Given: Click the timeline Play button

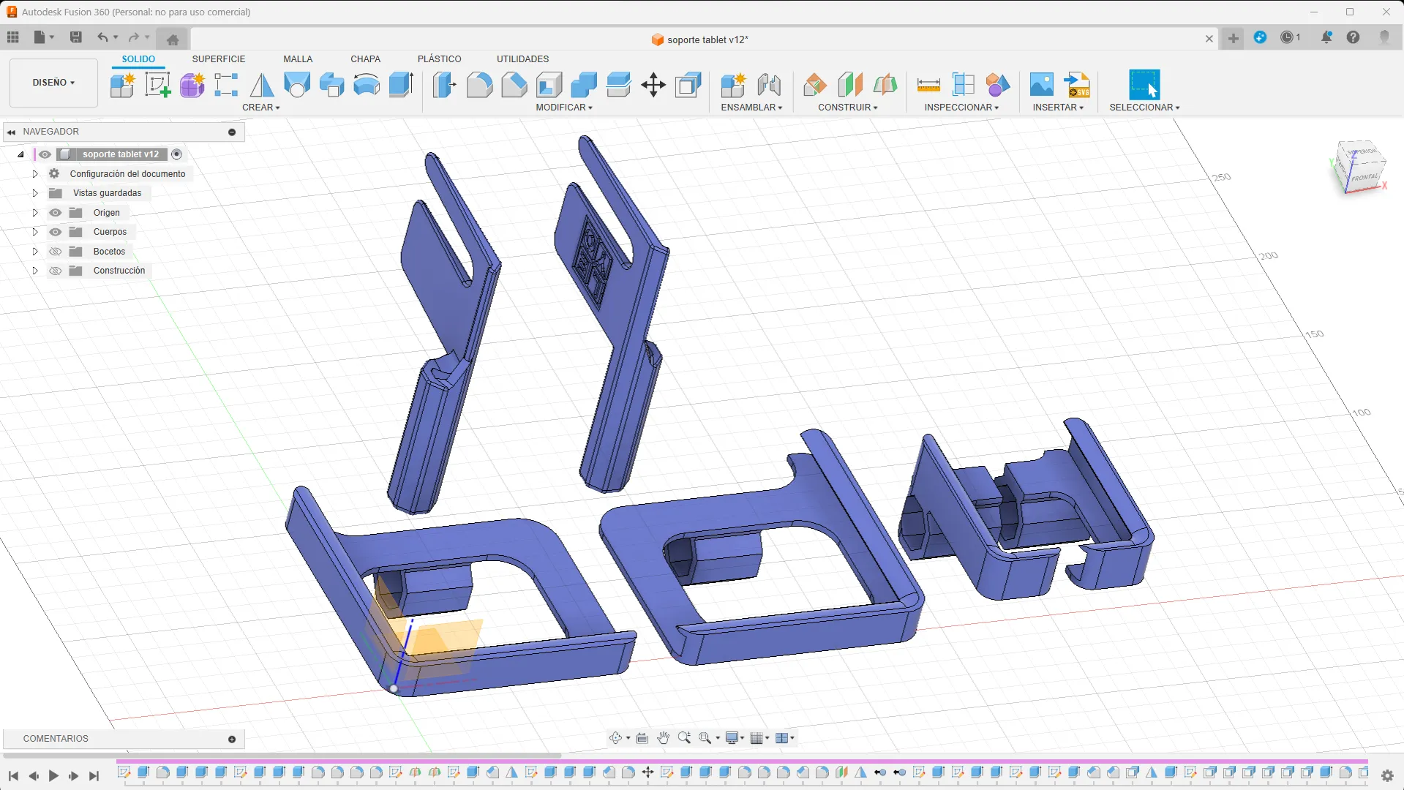Looking at the screenshot, I should [x=53, y=776].
